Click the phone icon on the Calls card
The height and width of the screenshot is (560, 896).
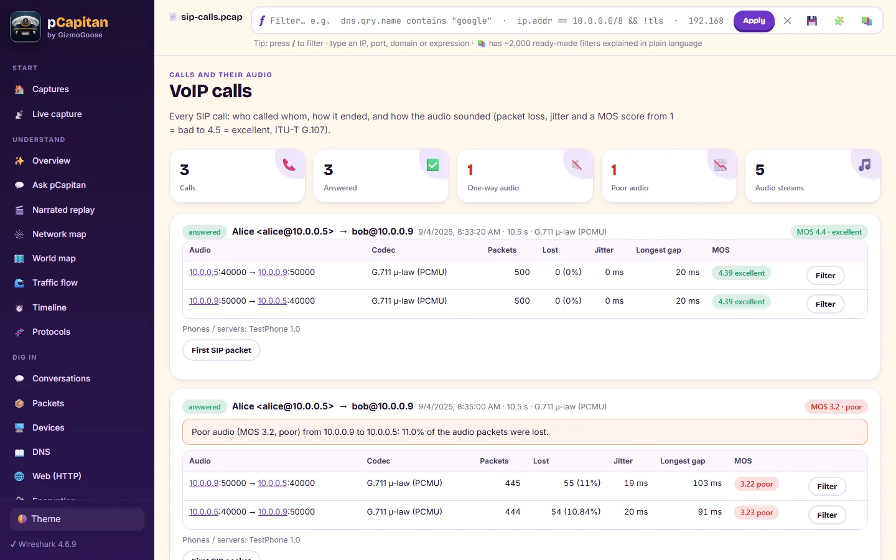click(289, 165)
